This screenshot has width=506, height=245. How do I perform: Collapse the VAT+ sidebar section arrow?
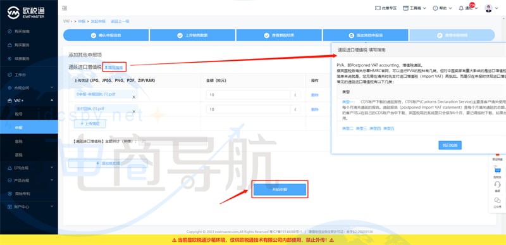point(52,101)
